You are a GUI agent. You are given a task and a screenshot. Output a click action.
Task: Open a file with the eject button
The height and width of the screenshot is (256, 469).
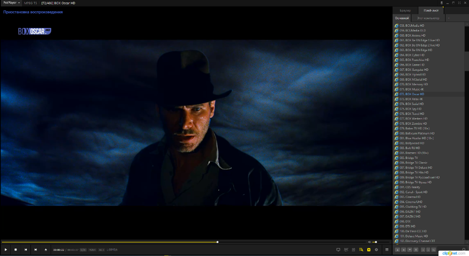46,250
